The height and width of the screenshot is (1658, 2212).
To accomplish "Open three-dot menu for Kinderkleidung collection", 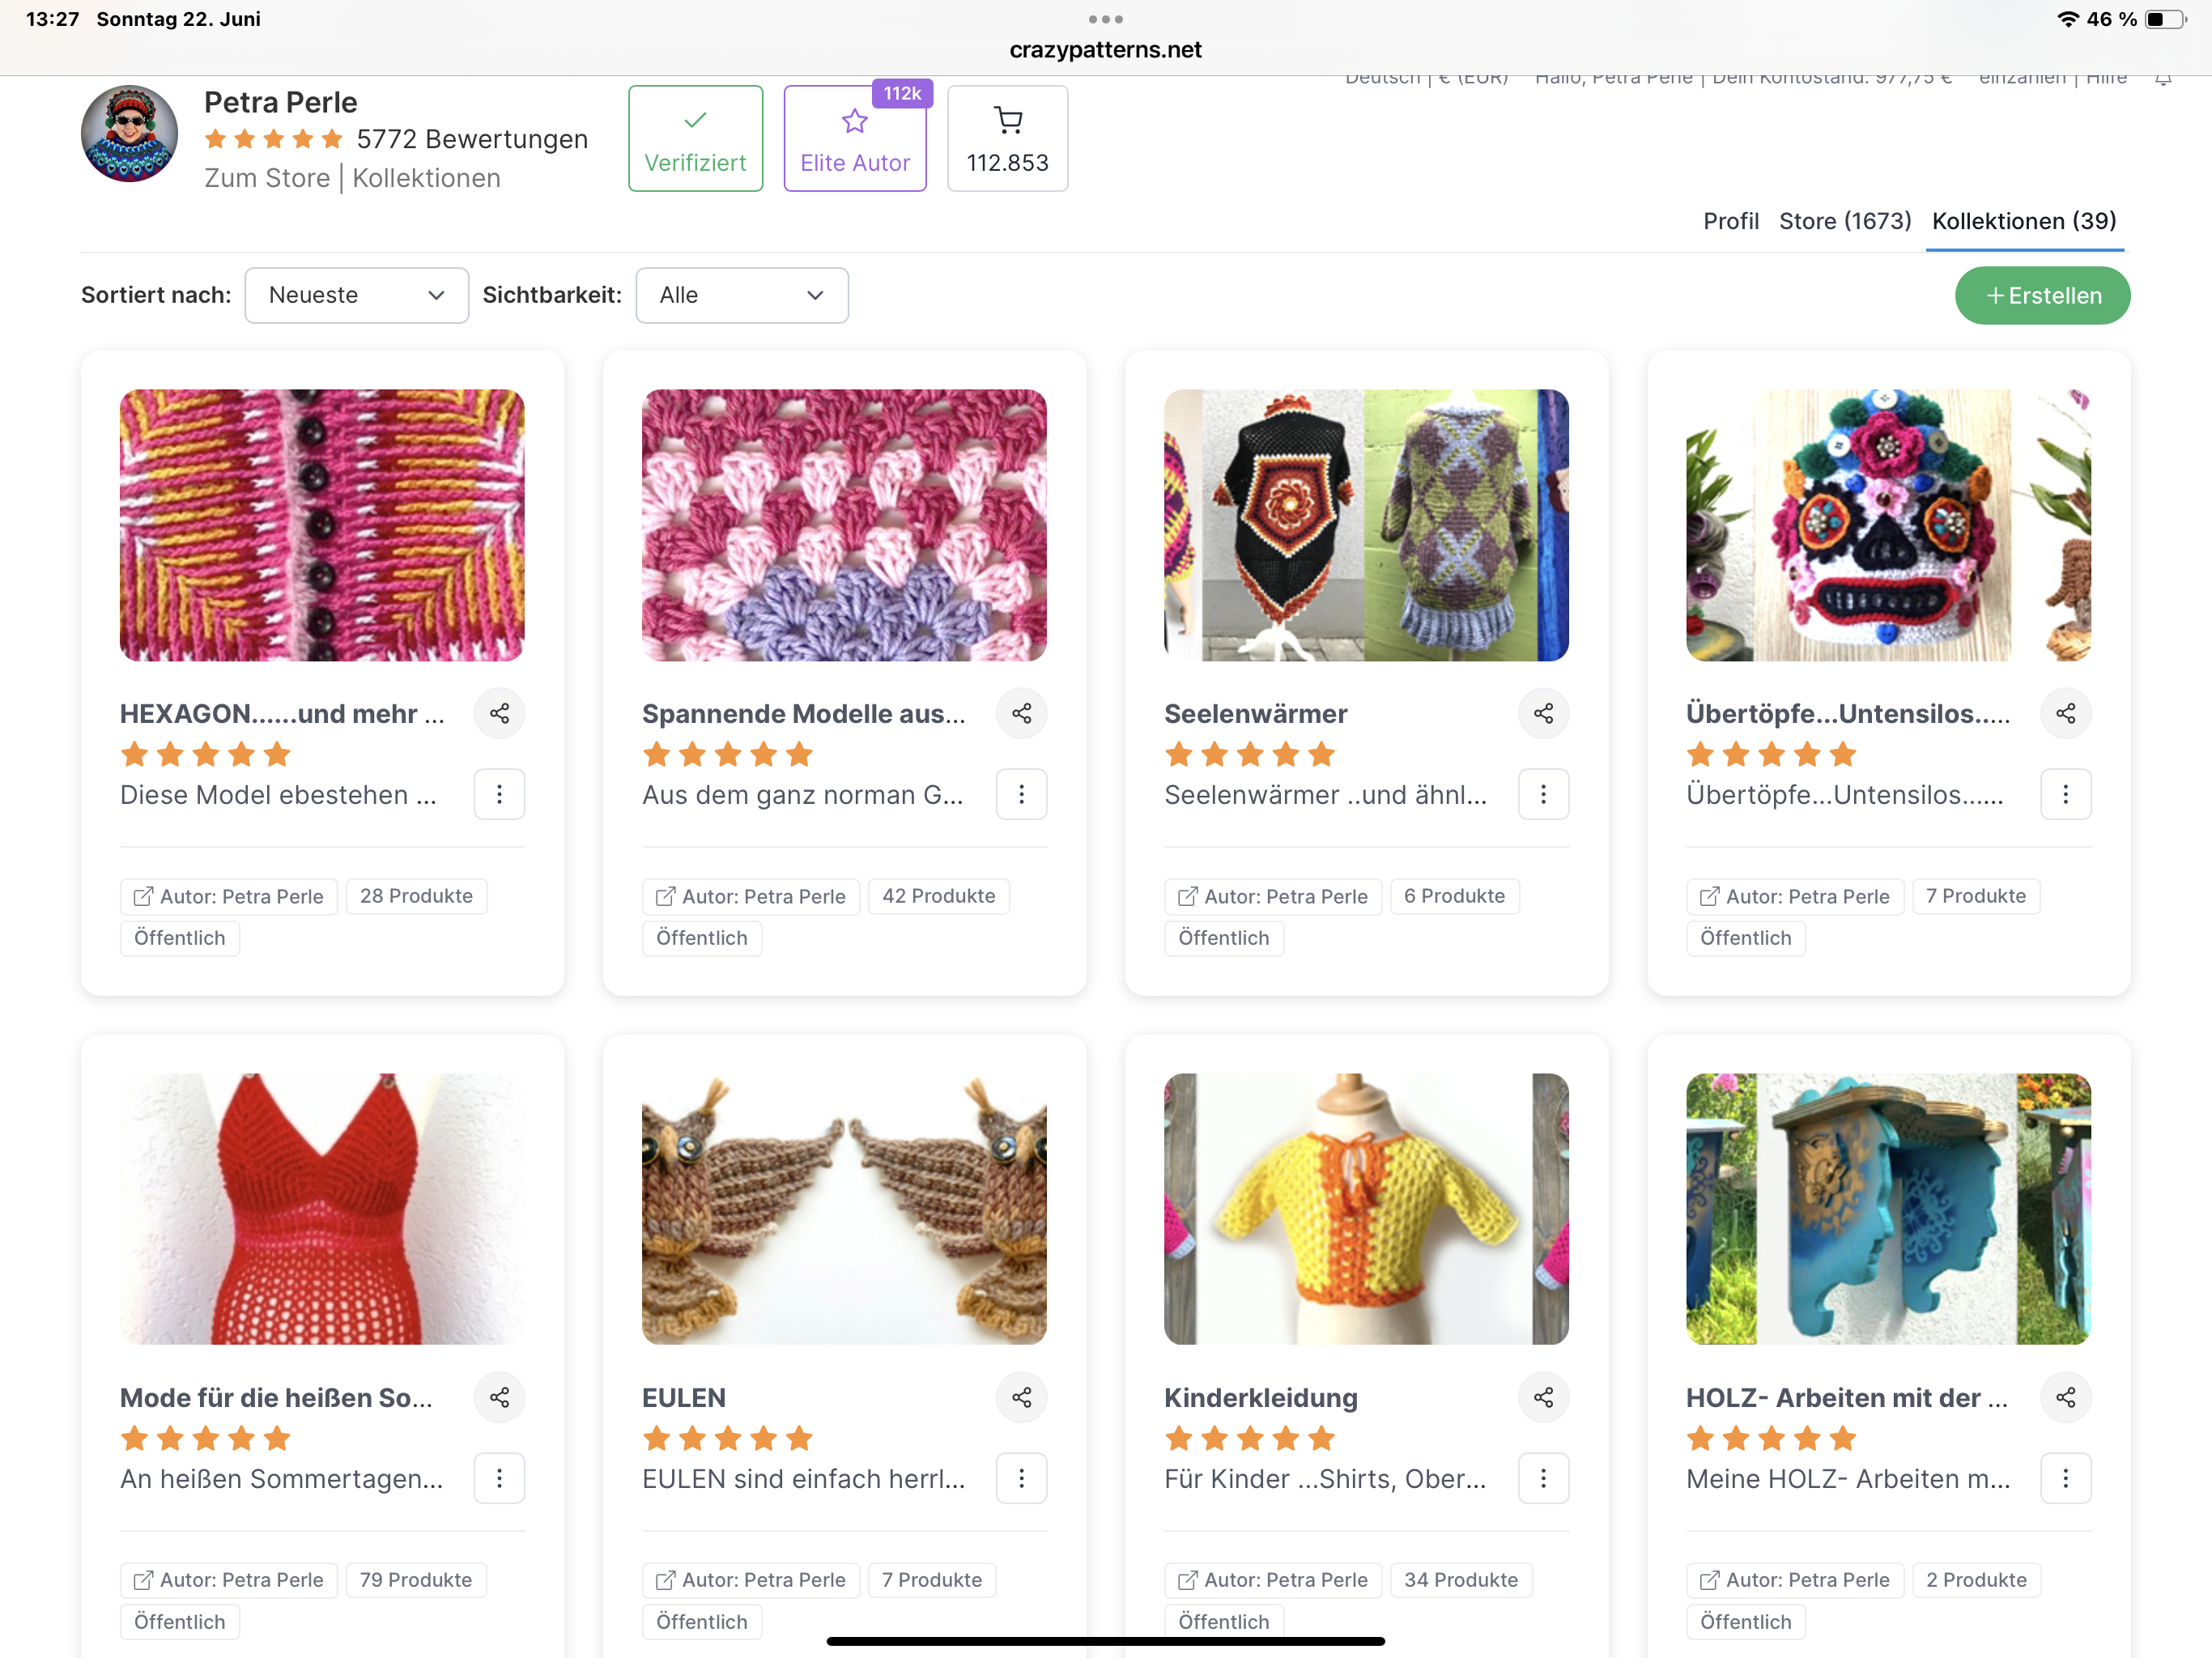I will pos(1543,1478).
